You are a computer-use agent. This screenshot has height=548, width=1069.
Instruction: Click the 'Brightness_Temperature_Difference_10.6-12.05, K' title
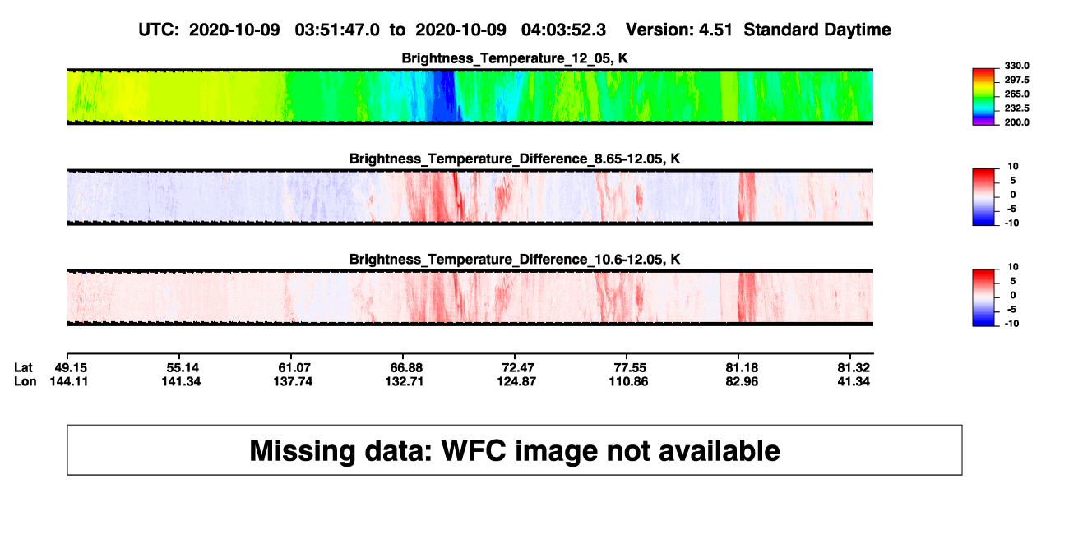[515, 260]
